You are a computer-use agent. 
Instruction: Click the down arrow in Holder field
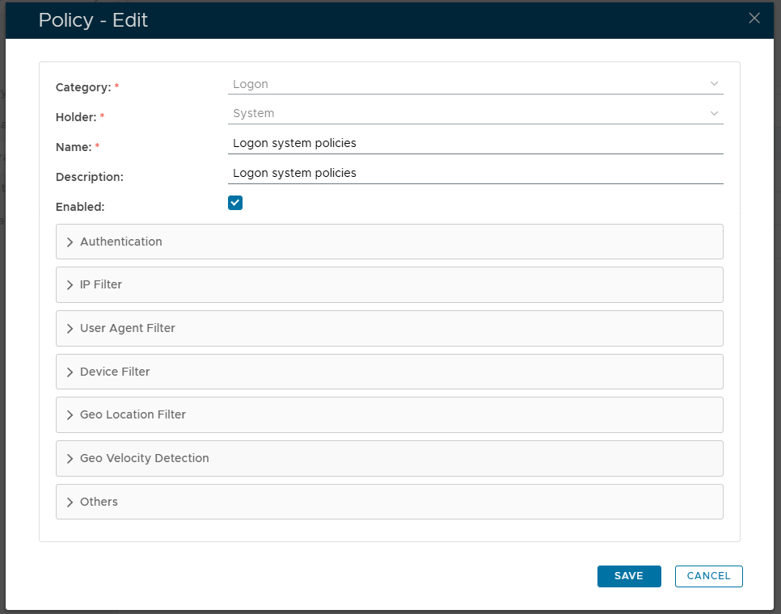714,113
